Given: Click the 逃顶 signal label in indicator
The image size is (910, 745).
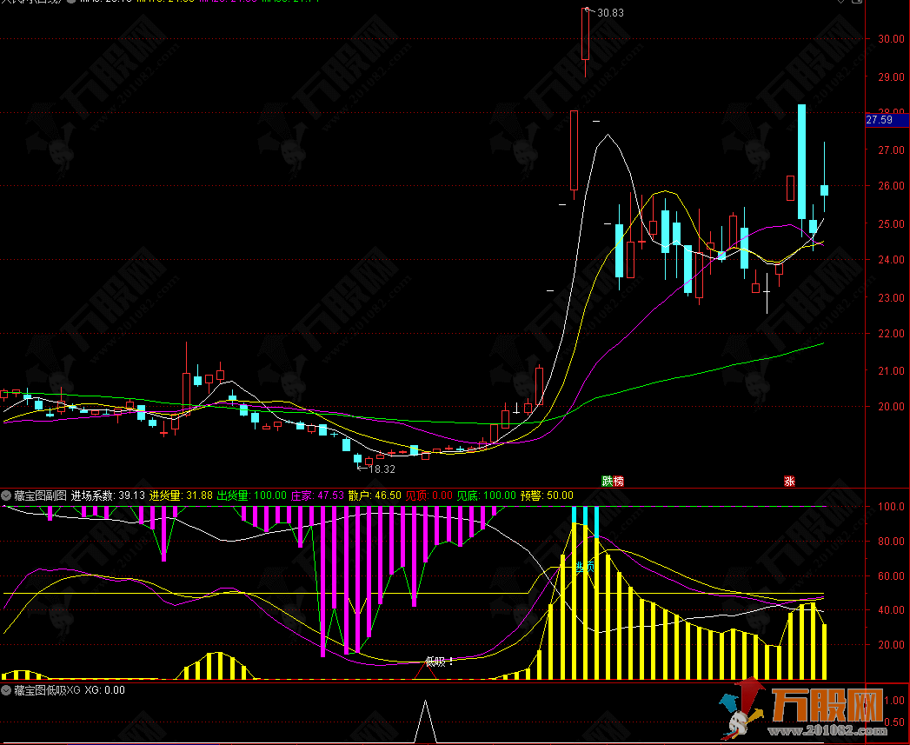Looking at the screenshot, I should [584, 567].
